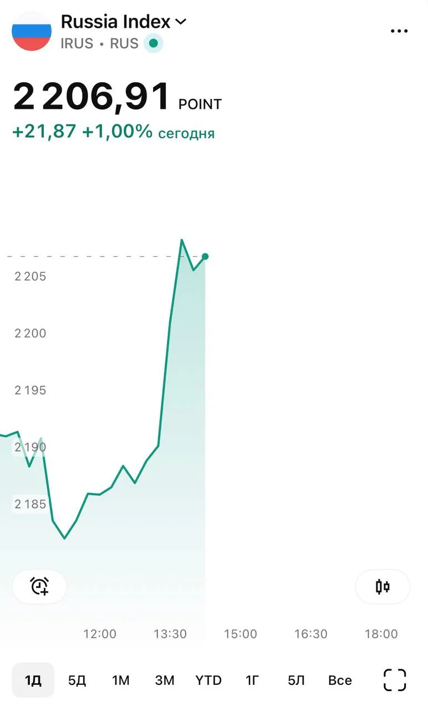
Task: Tap the Russia Index title text
Action: (x=115, y=22)
